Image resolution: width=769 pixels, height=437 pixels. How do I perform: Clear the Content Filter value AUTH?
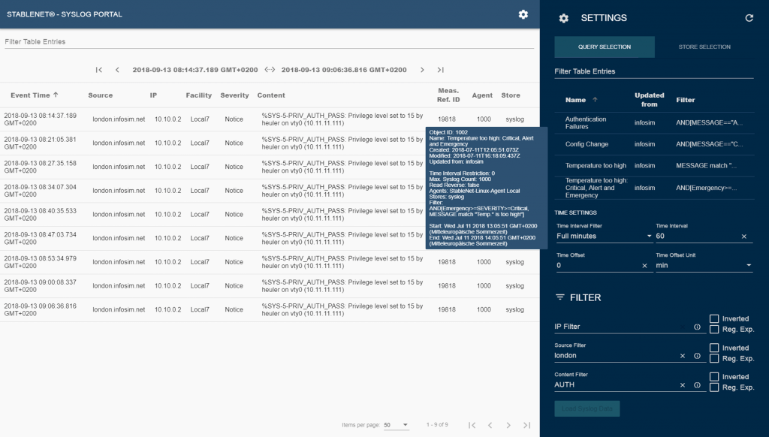(683, 385)
